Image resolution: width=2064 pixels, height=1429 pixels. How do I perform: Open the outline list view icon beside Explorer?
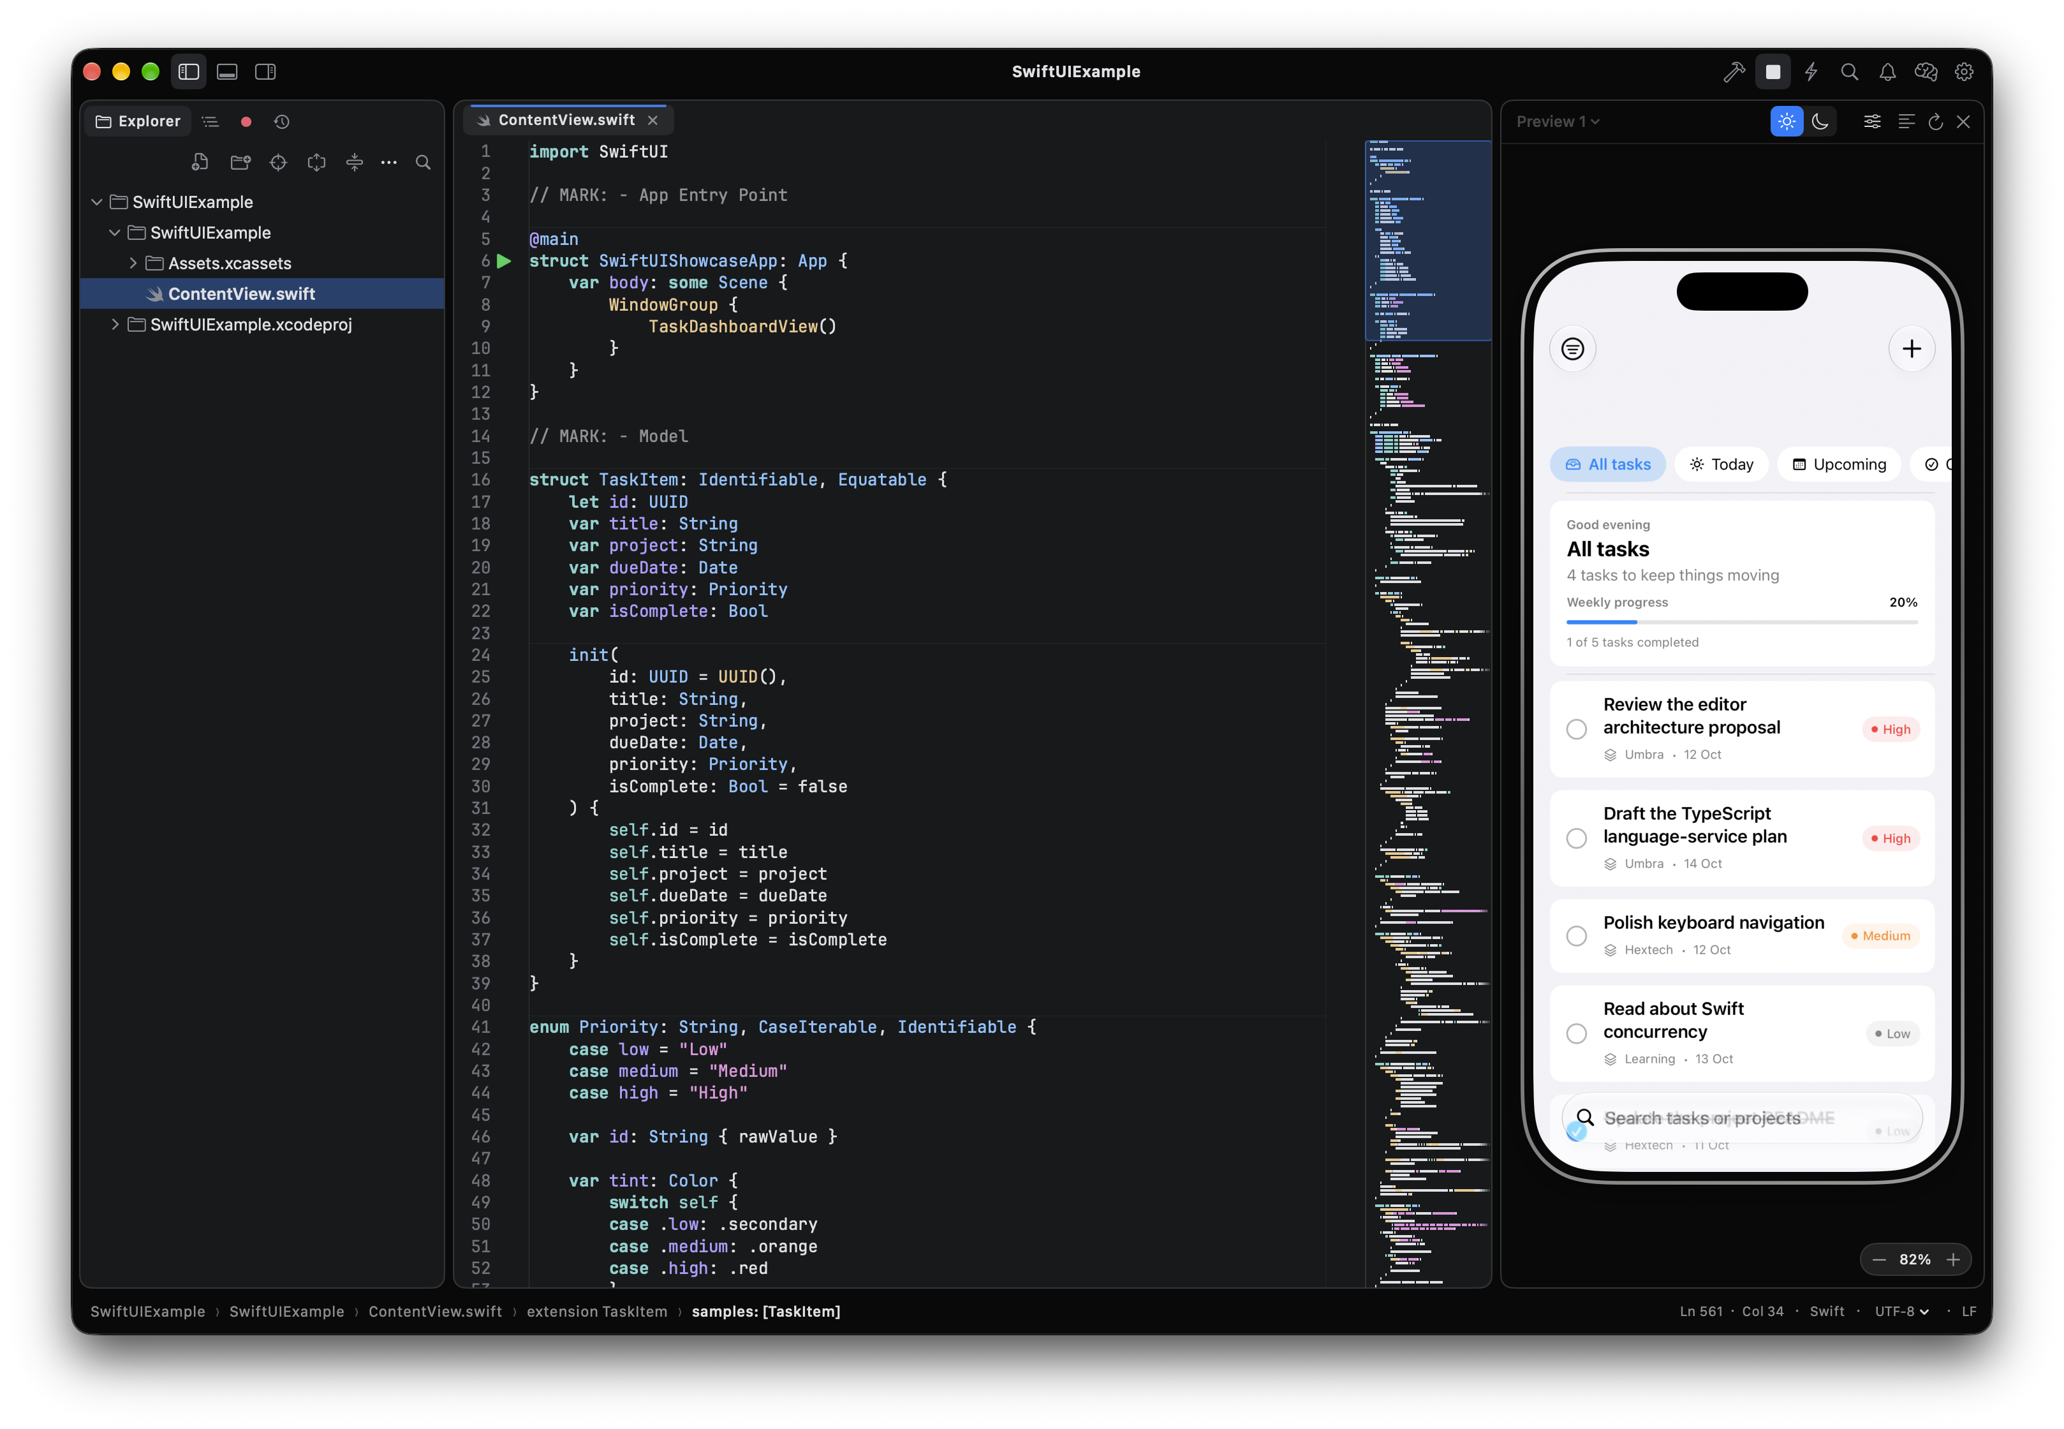point(210,122)
